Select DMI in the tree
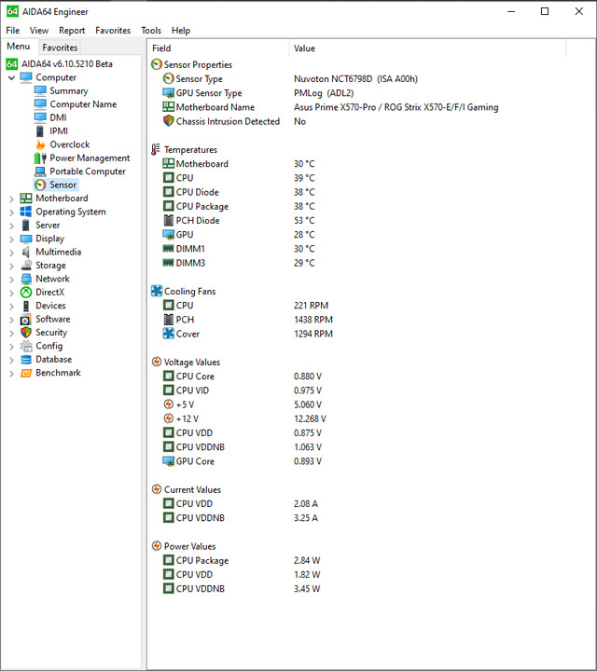Viewport: 597px width, 671px height. 58,117
